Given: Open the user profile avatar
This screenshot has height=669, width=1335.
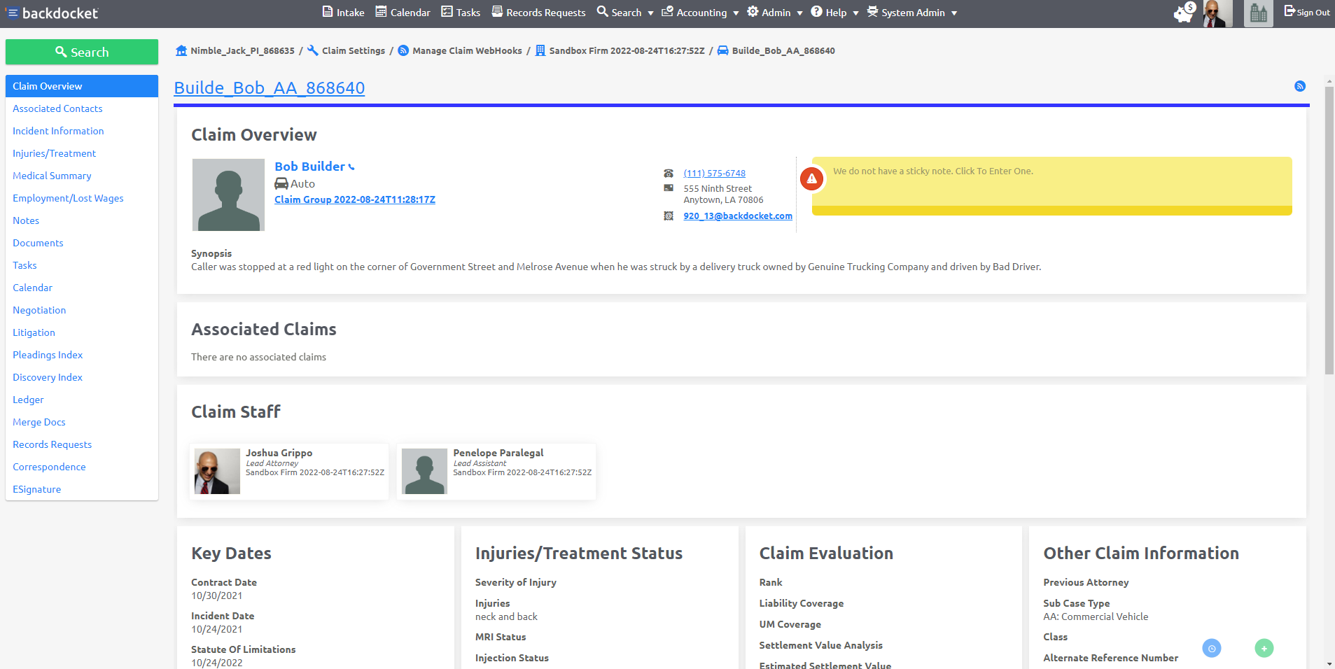Looking at the screenshot, I should (1218, 13).
